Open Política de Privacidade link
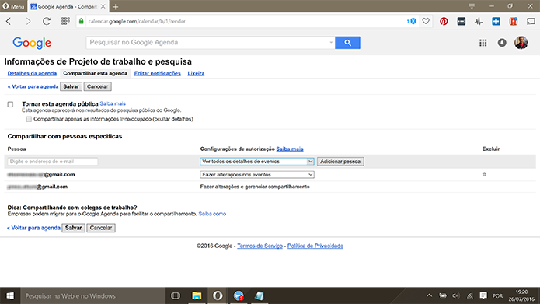540x304 pixels. click(315, 246)
